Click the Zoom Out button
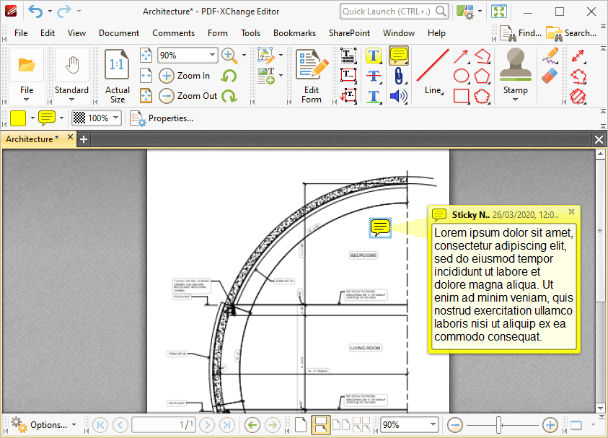The width and height of the screenshot is (608, 438). click(x=189, y=96)
